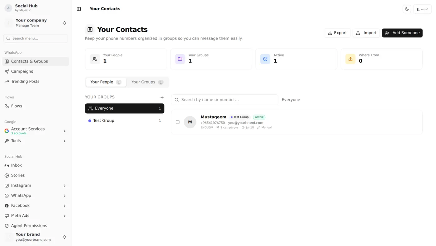Click the Import button
This screenshot has height=246, width=436.
click(x=366, y=33)
